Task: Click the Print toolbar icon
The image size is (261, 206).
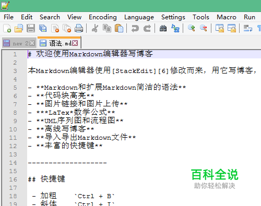Action: 79,28
